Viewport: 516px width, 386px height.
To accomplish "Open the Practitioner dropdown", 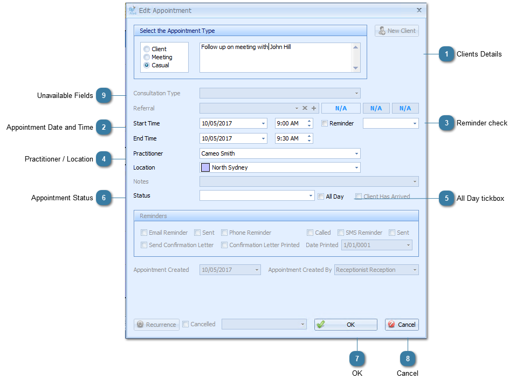I will click(356, 153).
